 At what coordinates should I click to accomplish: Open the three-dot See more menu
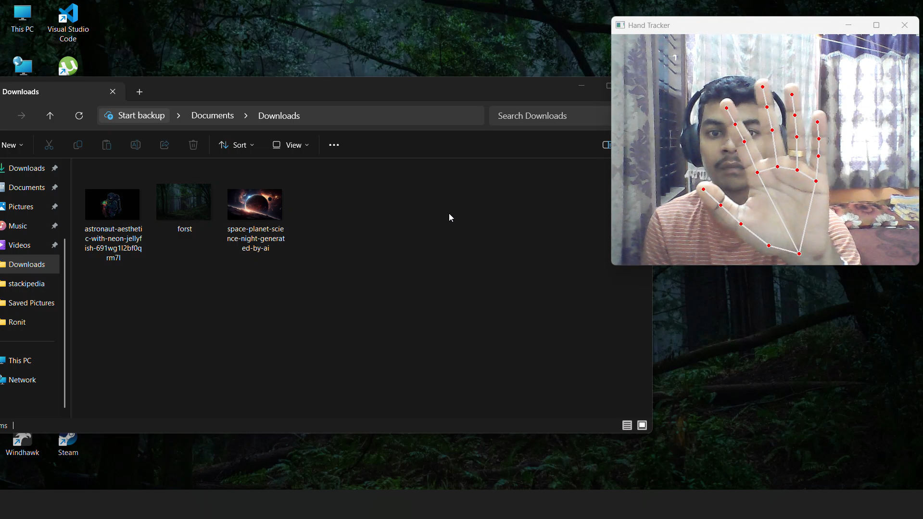click(334, 145)
